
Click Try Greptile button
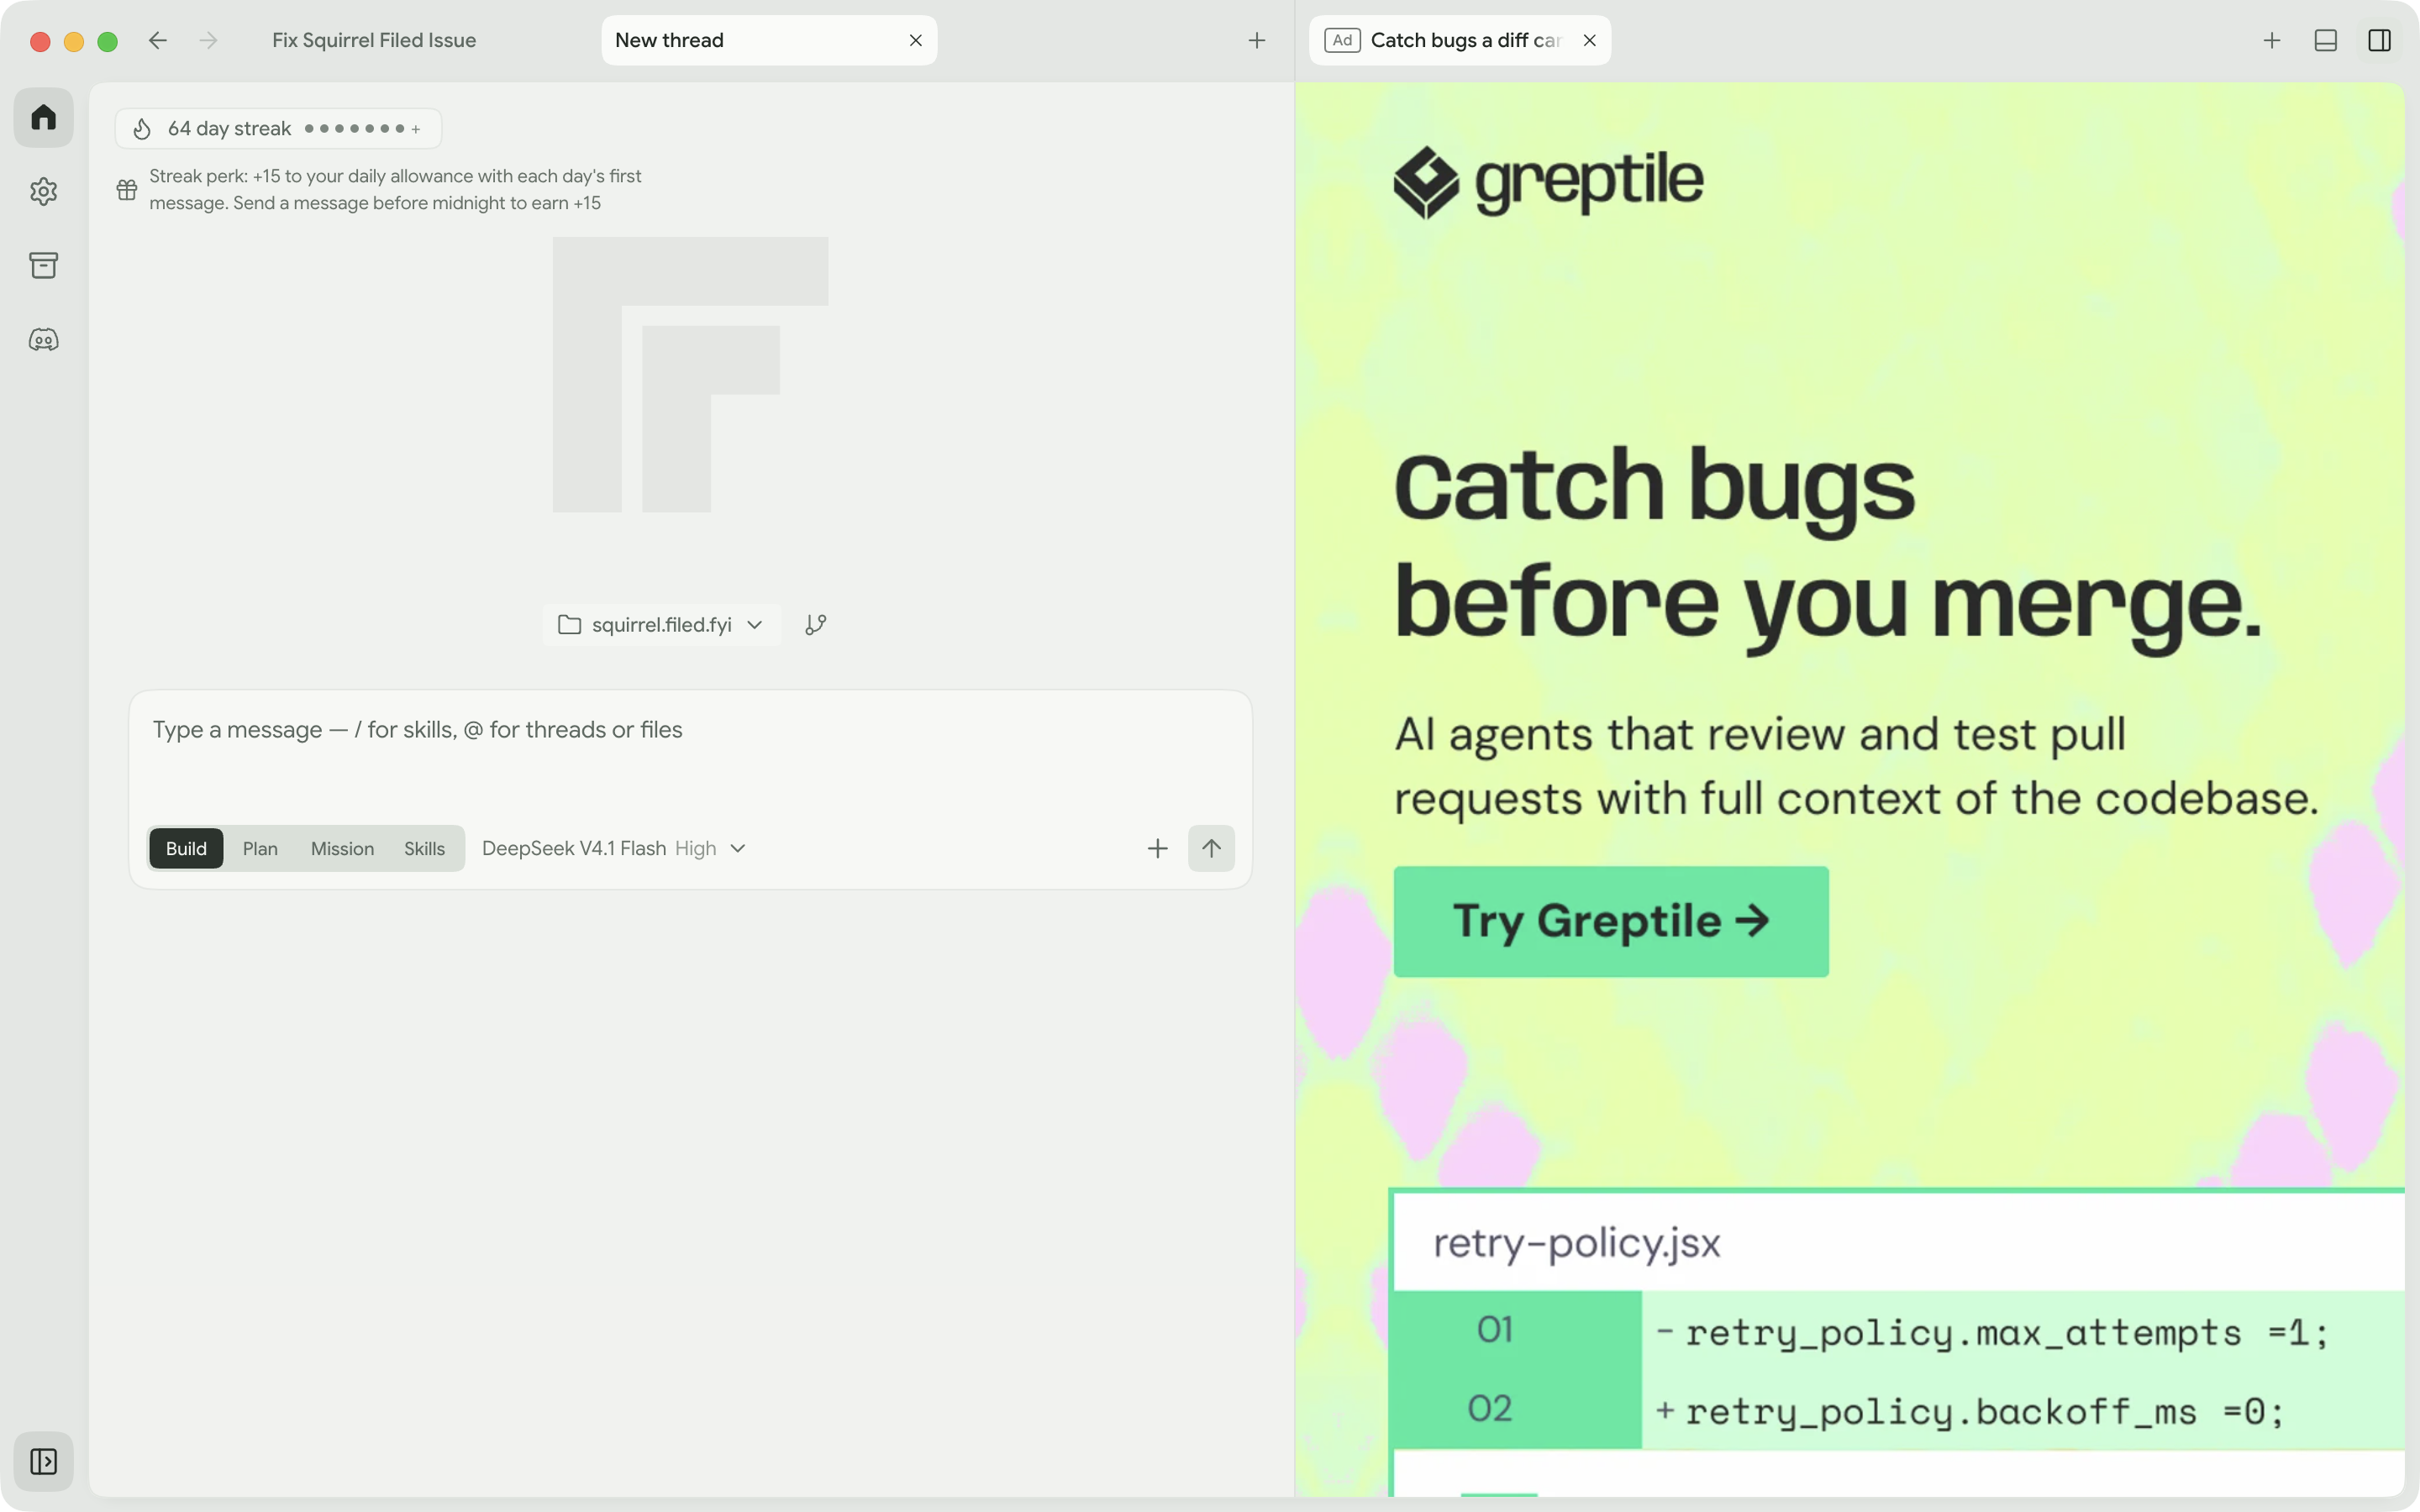coord(1611,921)
